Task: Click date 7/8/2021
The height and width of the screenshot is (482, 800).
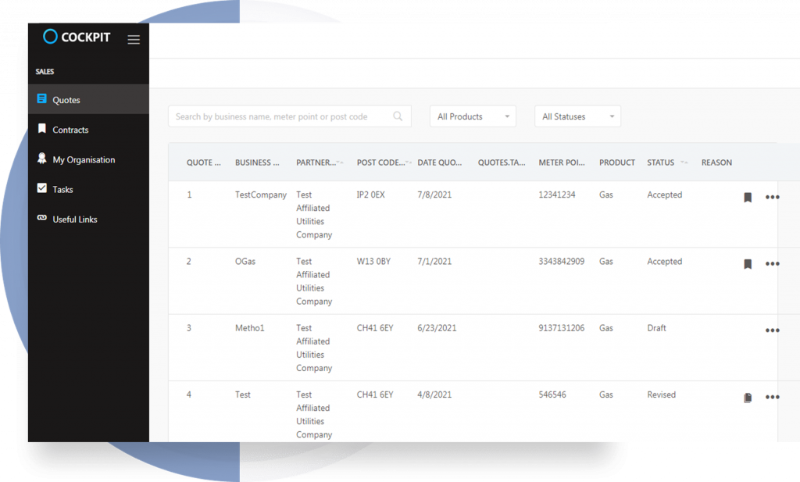Action: [434, 195]
